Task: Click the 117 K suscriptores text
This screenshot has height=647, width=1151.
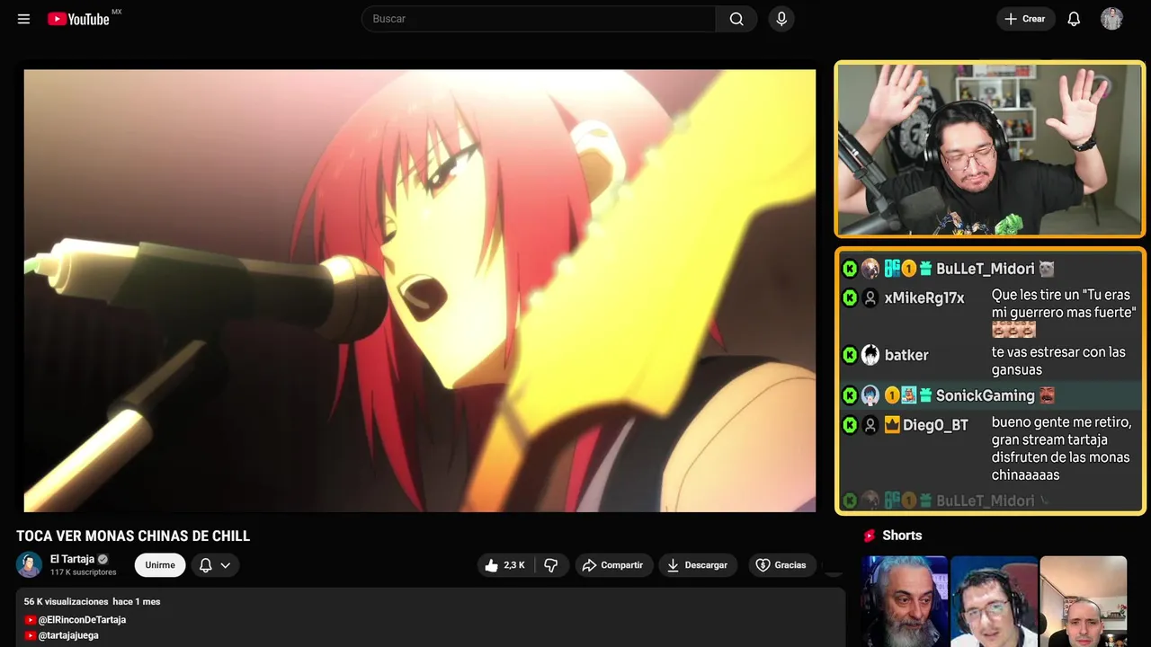Action: pos(84,572)
